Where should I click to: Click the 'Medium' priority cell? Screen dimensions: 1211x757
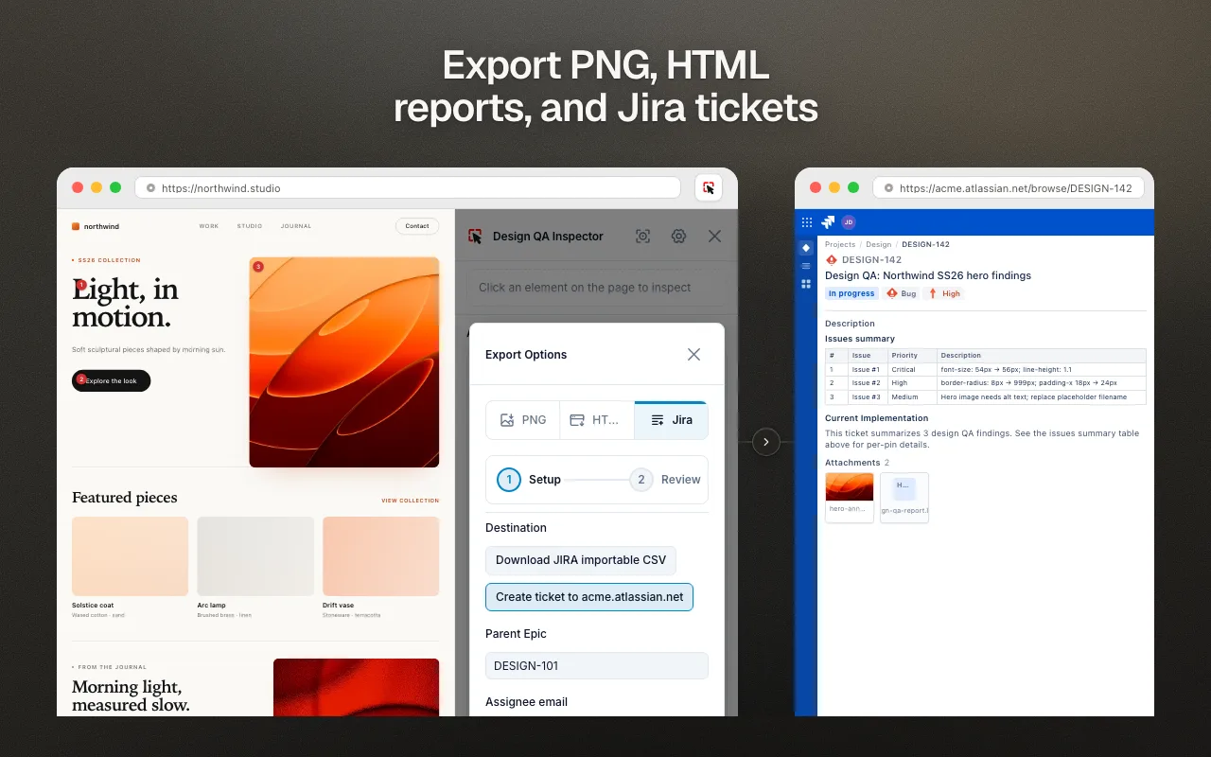pos(912,396)
